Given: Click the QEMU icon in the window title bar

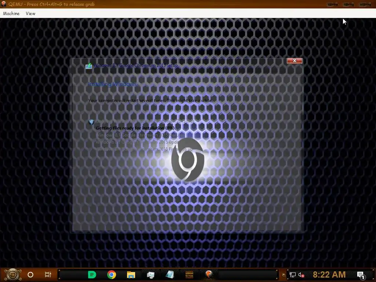Looking at the screenshot, I should click(4, 4).
